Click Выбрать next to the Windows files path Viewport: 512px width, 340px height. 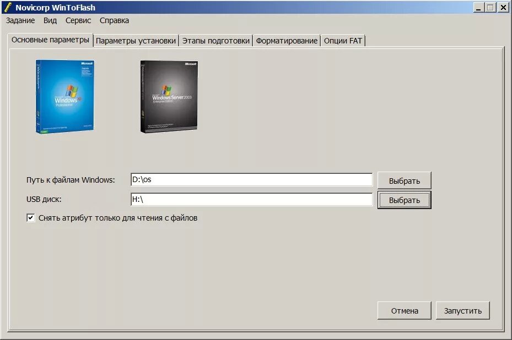pos(404,180)
